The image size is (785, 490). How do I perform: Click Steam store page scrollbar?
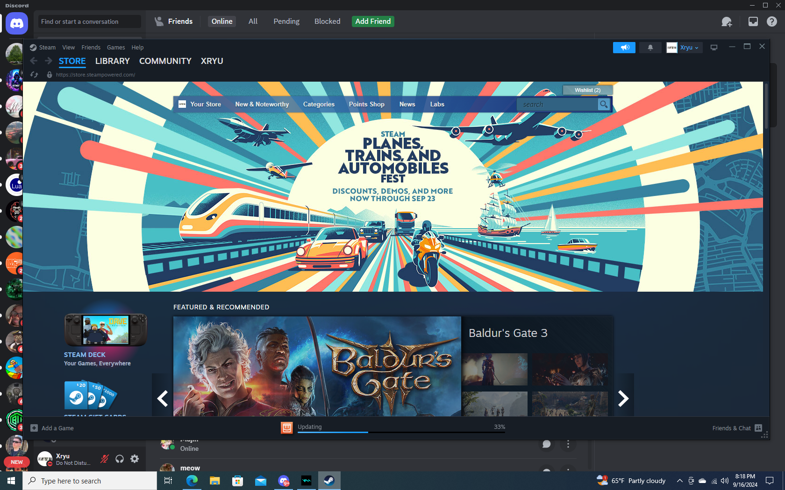[x=766, y=106]
